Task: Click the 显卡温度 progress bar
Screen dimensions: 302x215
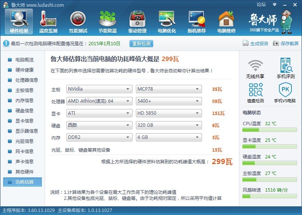Action: (x=270, y=147)
